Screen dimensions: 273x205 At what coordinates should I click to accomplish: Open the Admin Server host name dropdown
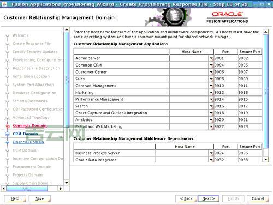211,58
